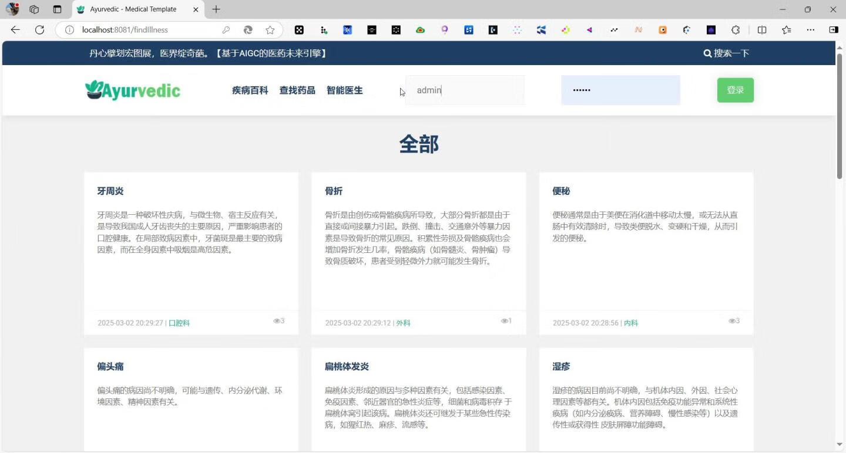The height and width of the screenshot is (453, 846).
Task: Click the scrollbar down arrow
Action: pos(840,444)
